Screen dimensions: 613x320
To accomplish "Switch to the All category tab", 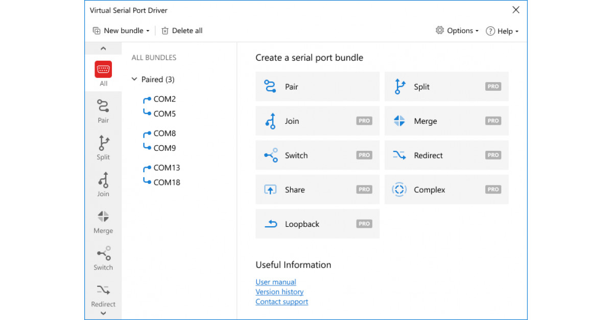I will pos(103,73).
